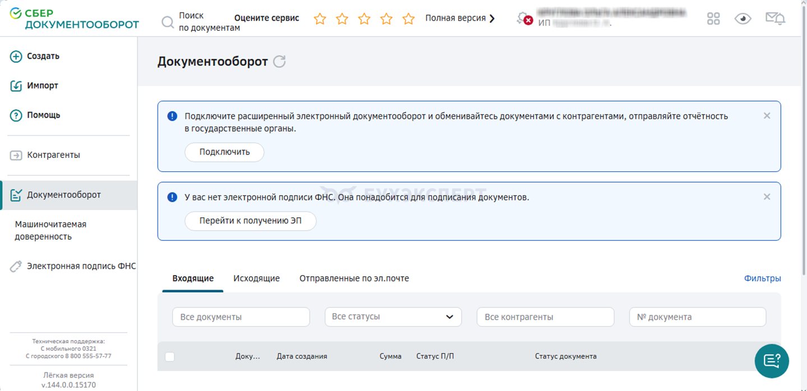Click the Импорт icon in sidebar
807x391 pixels.
16,86
